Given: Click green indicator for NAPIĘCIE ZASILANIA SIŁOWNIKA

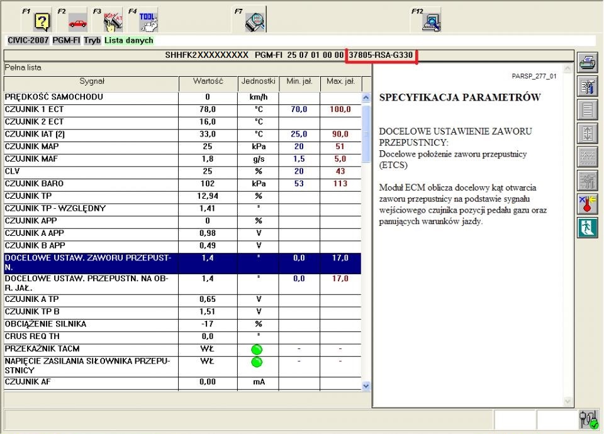Looking at the screenshot, I should tap(257, 362).
